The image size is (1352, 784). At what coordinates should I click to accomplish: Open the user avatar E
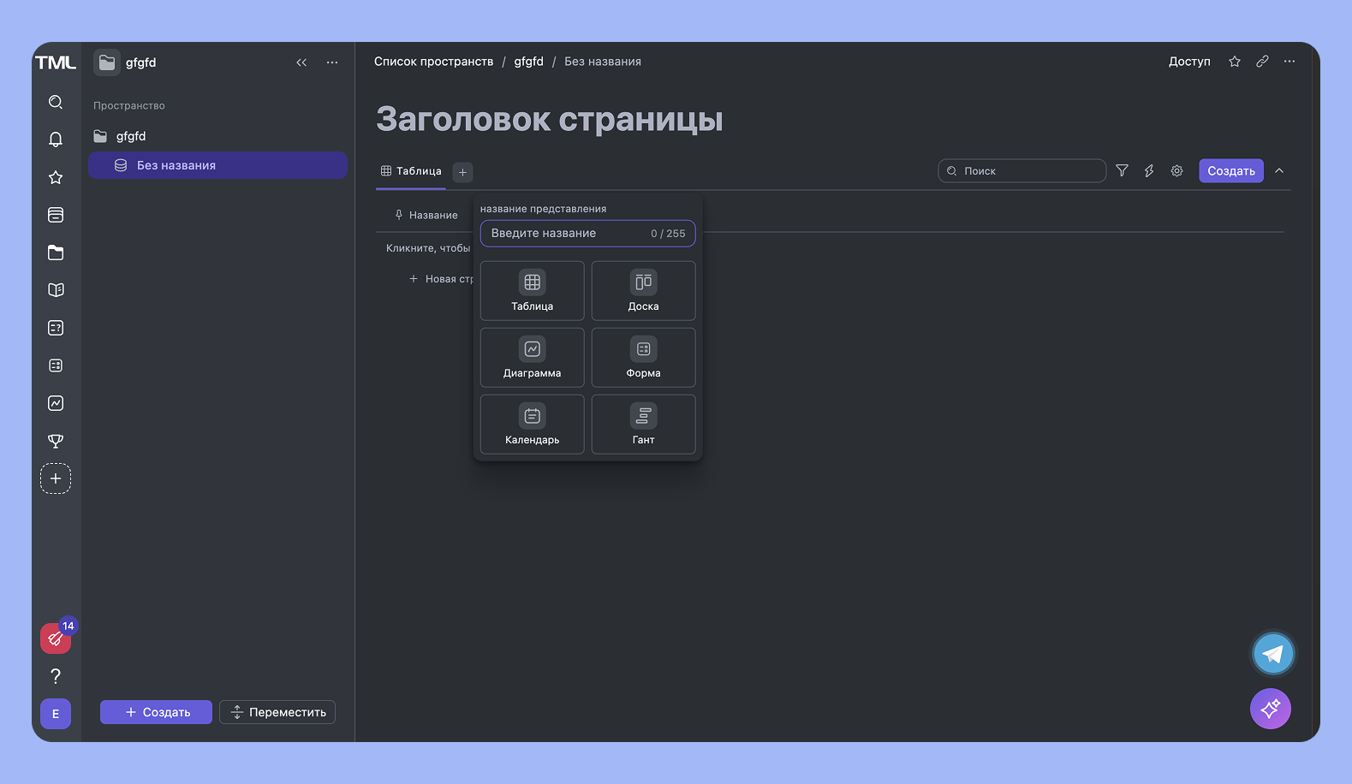point(56,714)
